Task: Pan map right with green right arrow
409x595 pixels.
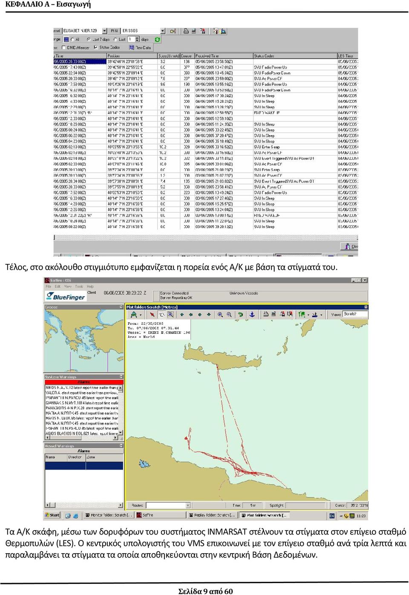Action: [200, 315]
